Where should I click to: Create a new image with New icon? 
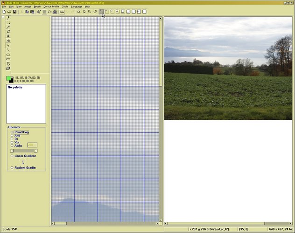click(x=4, y=12)
